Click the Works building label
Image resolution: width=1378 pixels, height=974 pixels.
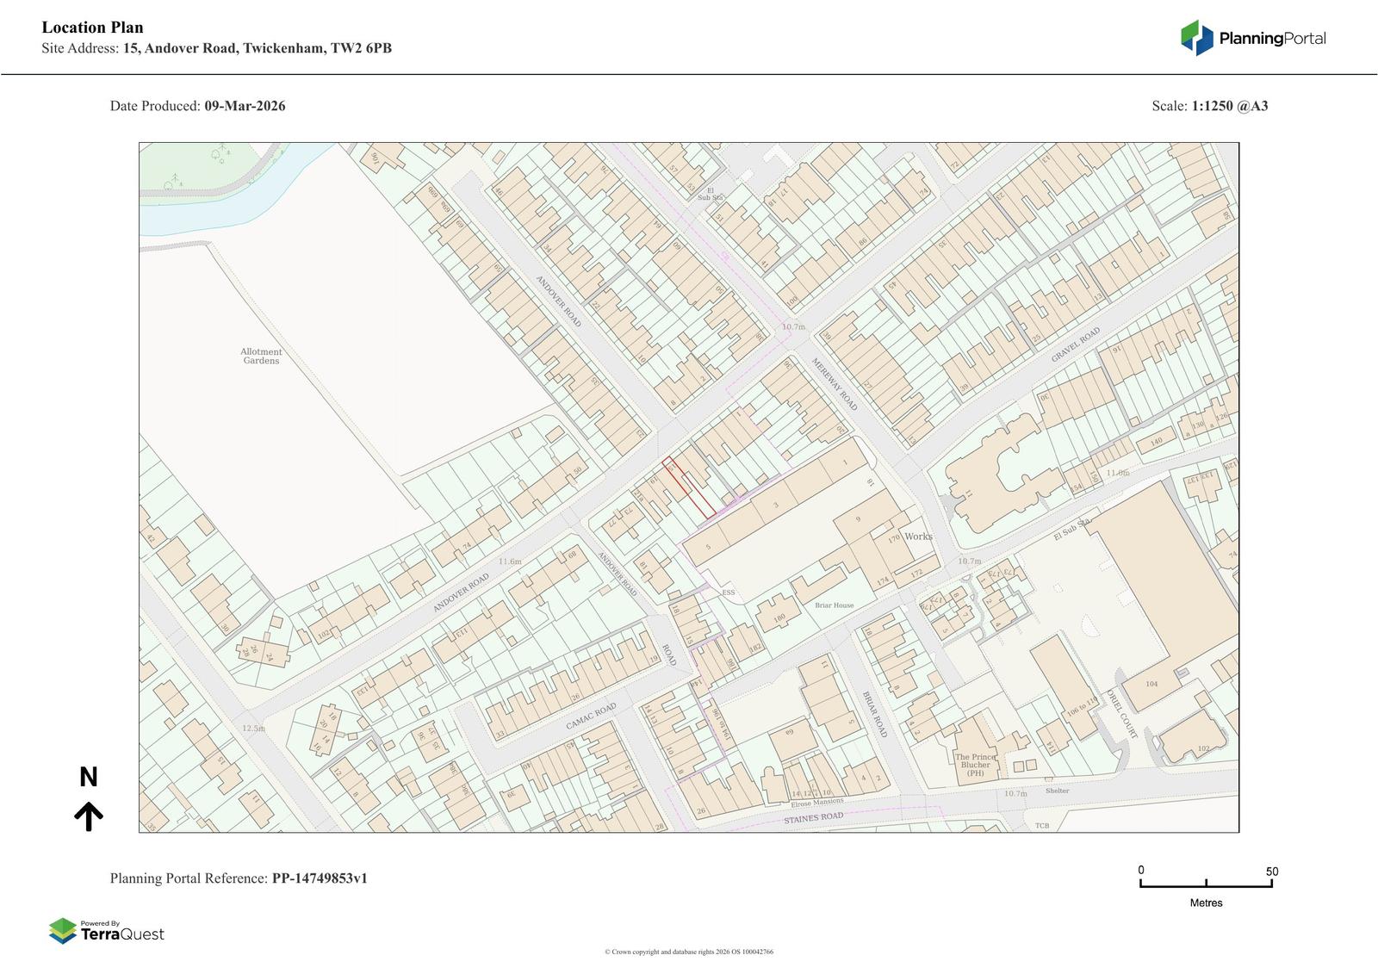[x=918, y=537]
